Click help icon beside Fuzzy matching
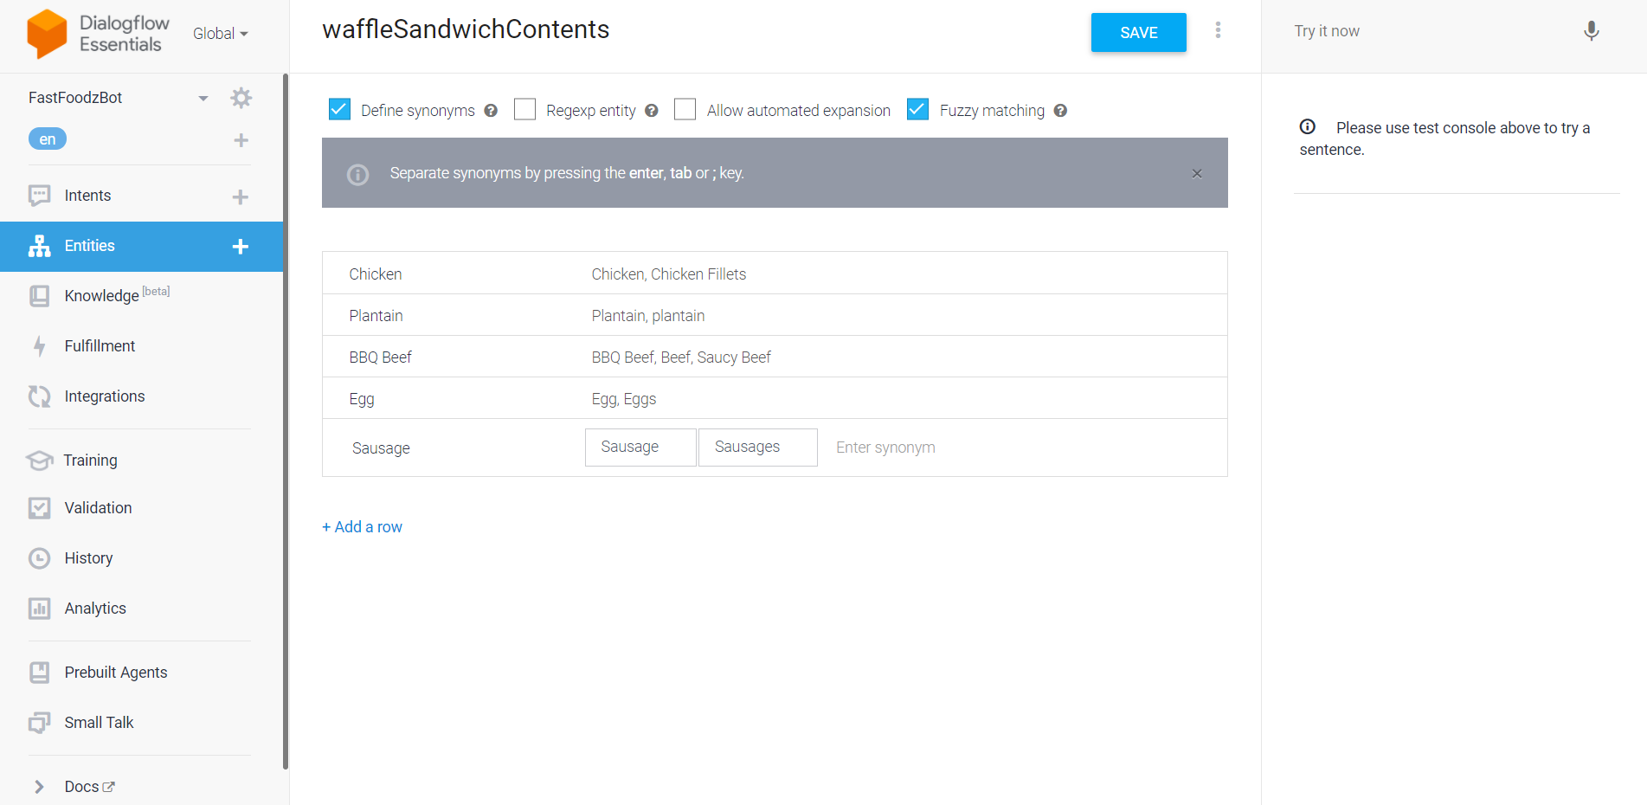The image size is (1647, 805). pos(1060,111)
